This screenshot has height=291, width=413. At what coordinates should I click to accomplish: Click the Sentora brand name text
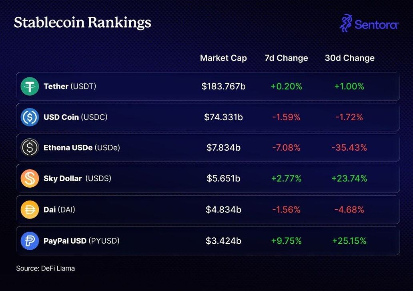(x=377, y=25)
